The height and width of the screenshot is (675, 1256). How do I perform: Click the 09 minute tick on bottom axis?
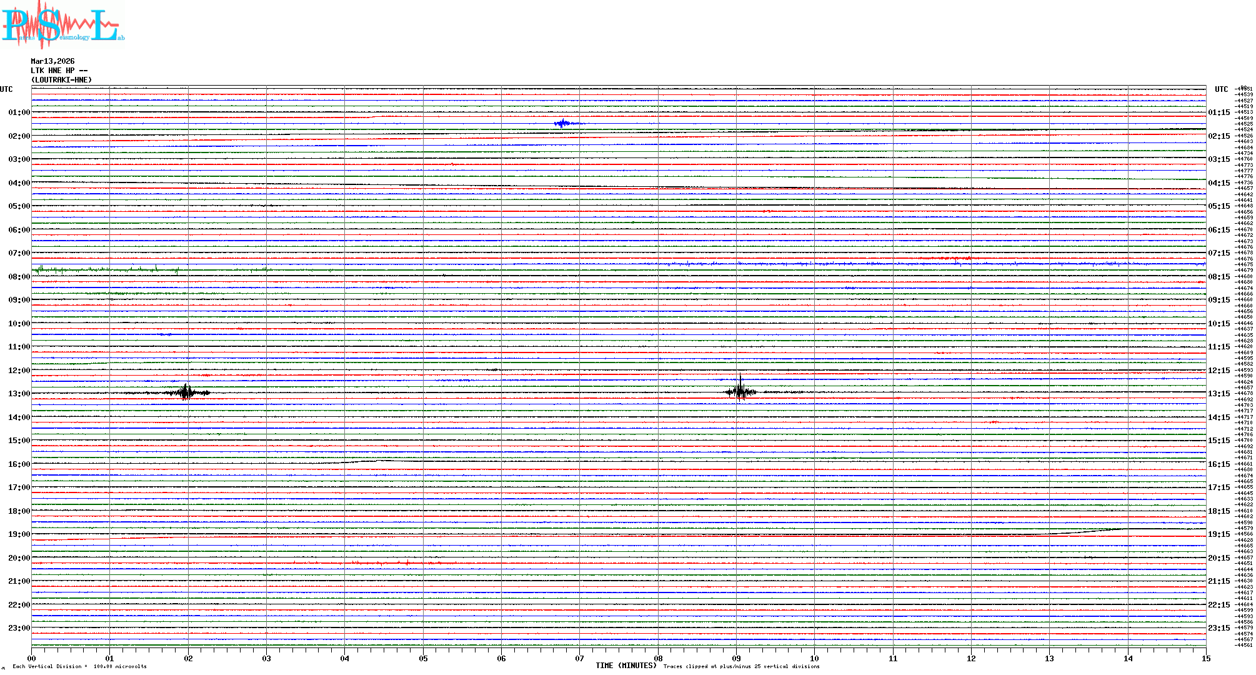[x=736, y=659]
